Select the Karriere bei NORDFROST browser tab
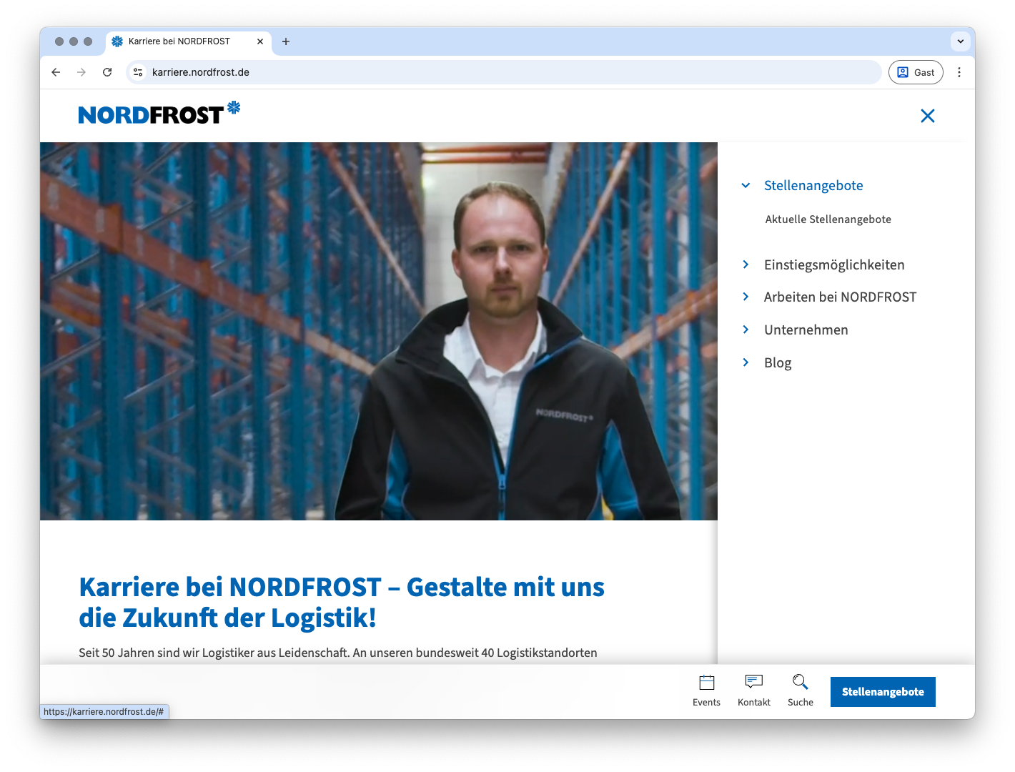The image size is (1015, 772). [x=189, y=41]
